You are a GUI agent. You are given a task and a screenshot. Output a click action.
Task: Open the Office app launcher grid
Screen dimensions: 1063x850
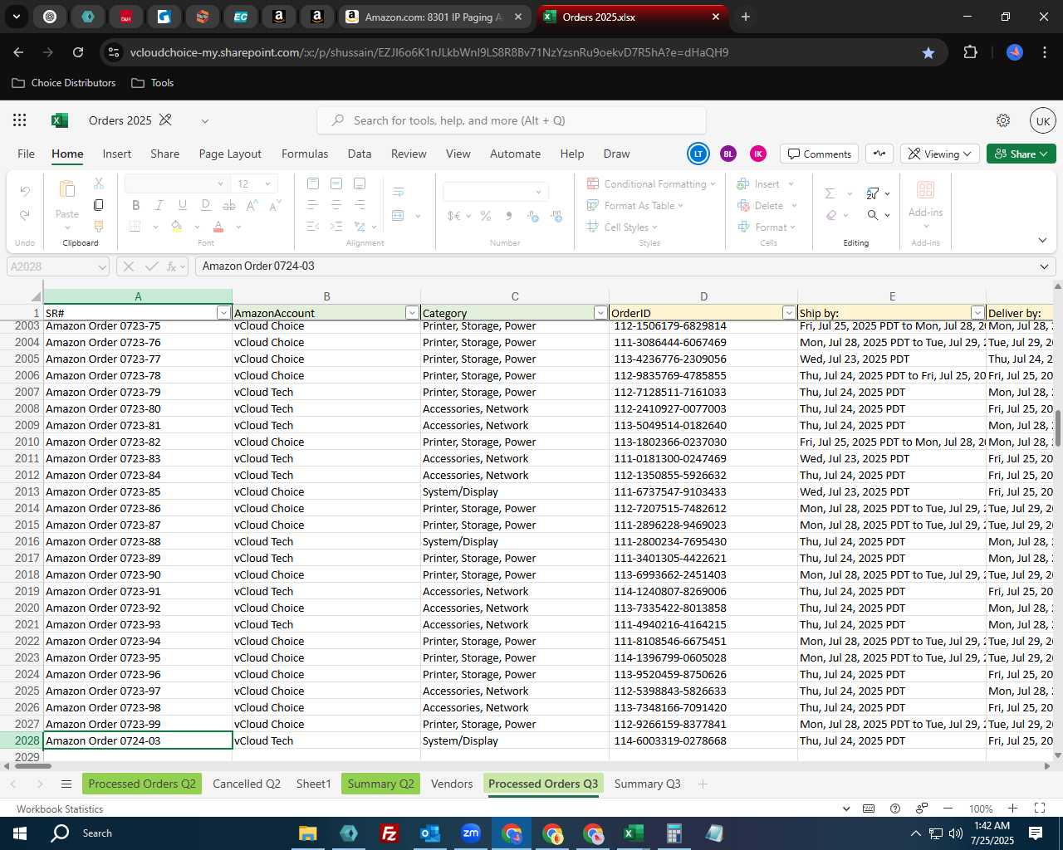coord(20,120)
